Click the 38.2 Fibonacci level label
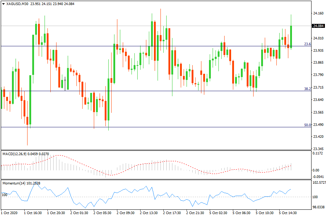Screen dimensions: 326x217 coord(307,89)
